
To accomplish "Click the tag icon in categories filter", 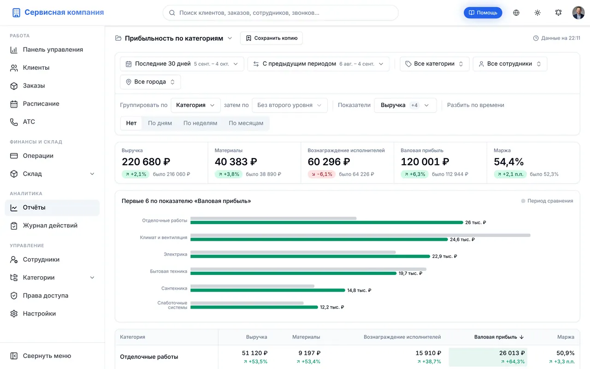I will [x=408, y=64].
